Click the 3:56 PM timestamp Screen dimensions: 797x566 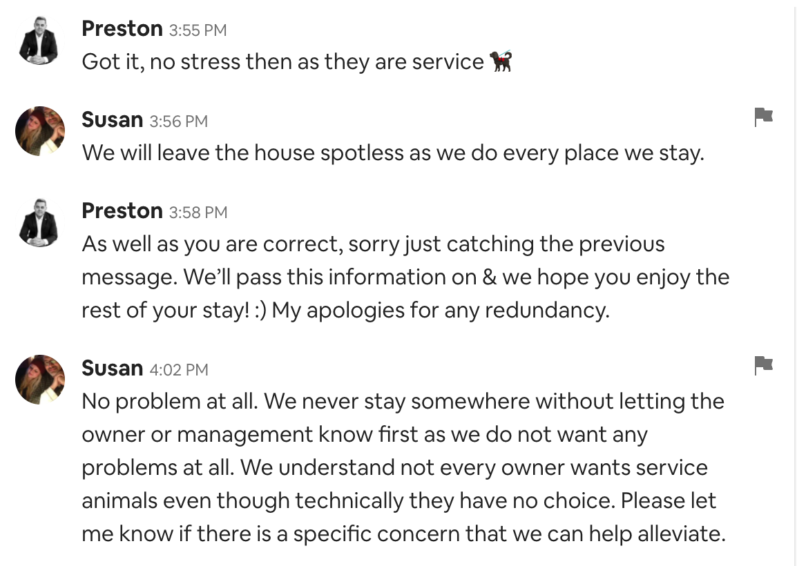tap(178, 121)
